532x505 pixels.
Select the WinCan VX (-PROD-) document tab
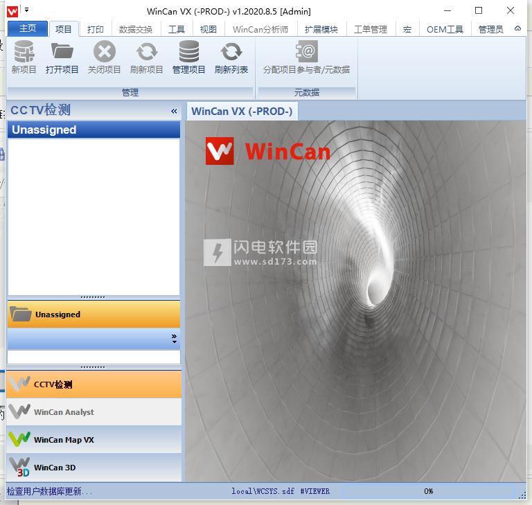tap(242, 112)
